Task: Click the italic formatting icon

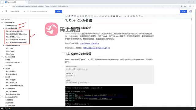Action: click(72, 16)
